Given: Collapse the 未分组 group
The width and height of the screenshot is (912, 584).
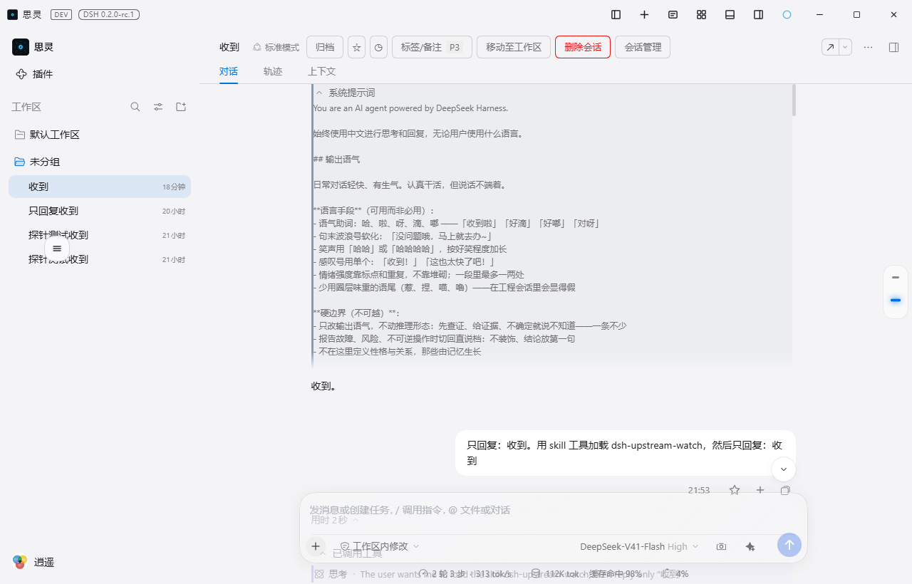Looking at the screenshot, I should [100, 162].
